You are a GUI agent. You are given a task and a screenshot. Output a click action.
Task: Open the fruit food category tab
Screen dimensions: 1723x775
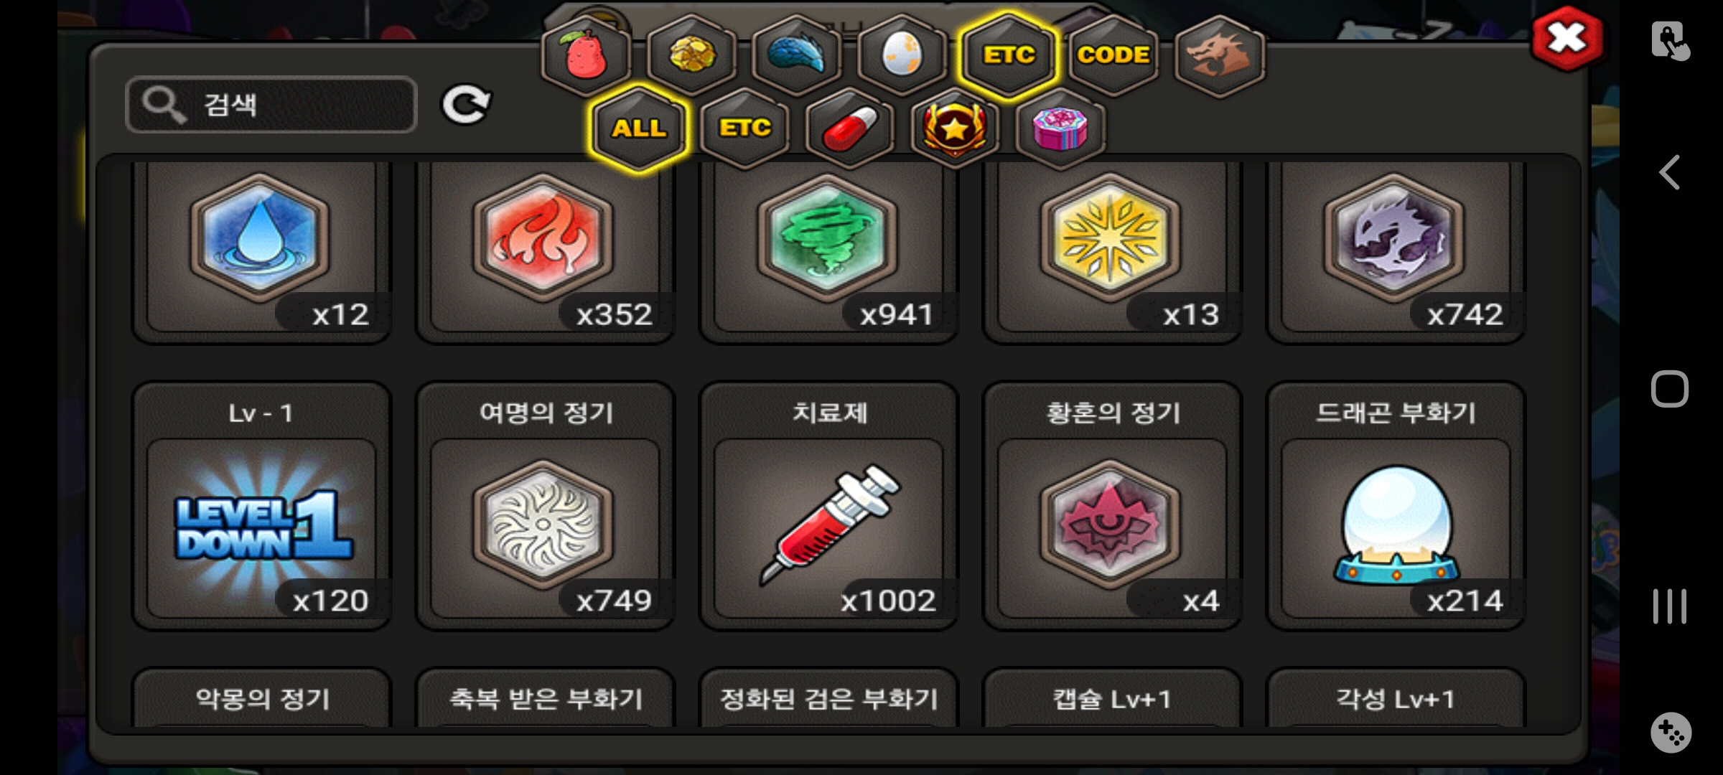point(586,55)
